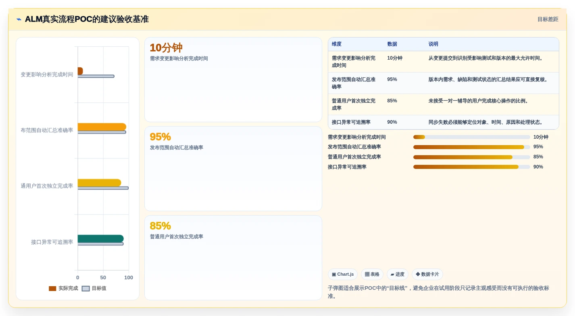This screenshot has height=316, width=575.
Task: Click the 90% value in the table
Action: coord(392,122)
